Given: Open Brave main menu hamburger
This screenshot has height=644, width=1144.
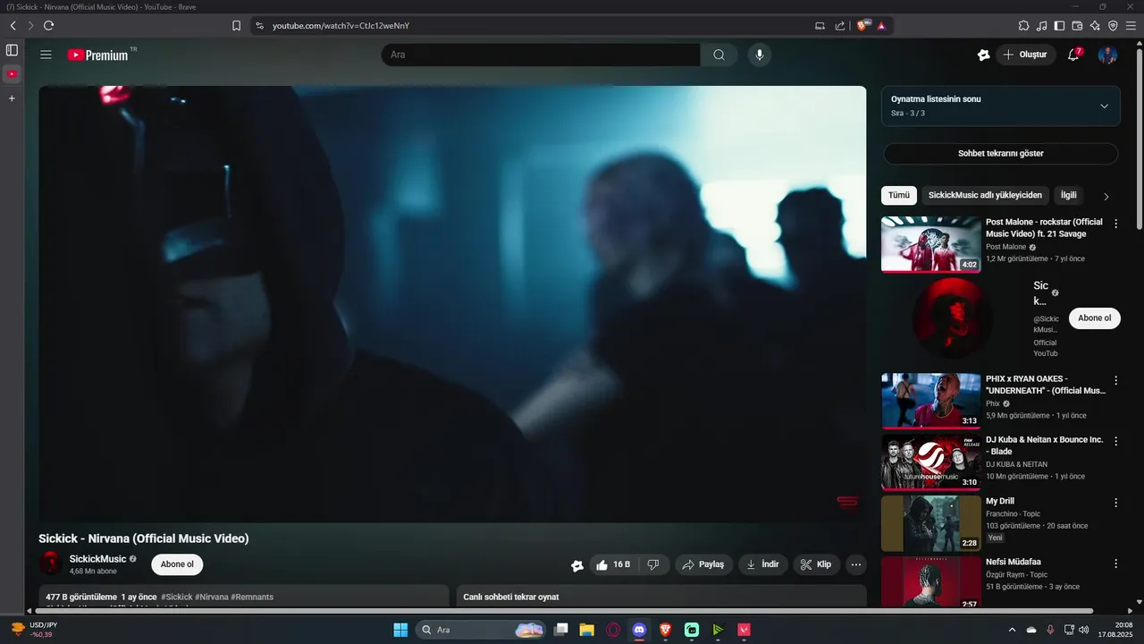Looking at the screenshot, I should point(1131,26).
